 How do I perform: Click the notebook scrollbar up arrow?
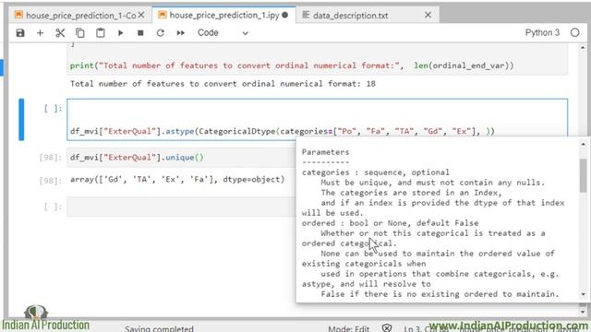583,48
